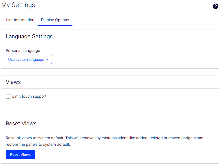Click the Reset Views section header
Image resolution: width=220 pixels, height=165 pixels.
click(21, 123)
